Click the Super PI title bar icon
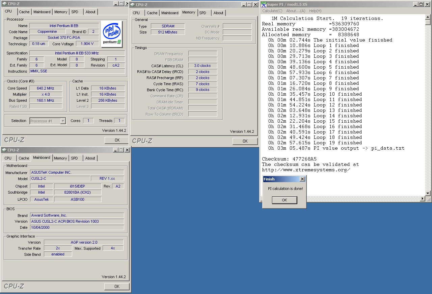This screenshot has height=294, width=432. pos(264,4)
